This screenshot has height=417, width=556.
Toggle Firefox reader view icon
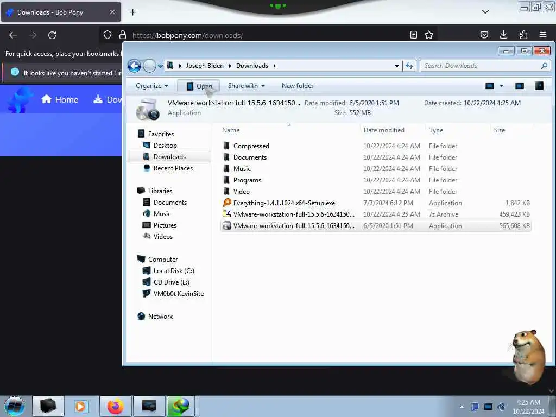pyautogui.click(x=413, y=35)
